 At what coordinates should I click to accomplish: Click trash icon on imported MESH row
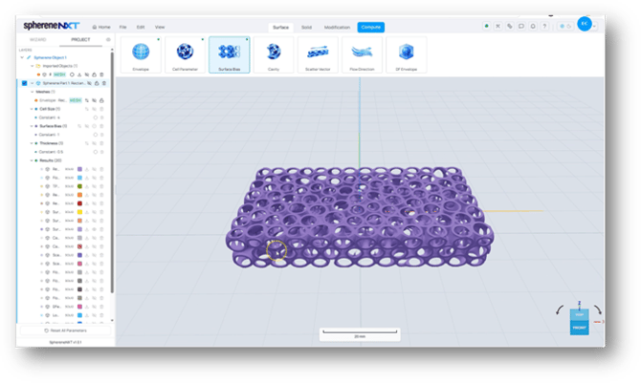click(101, 74)
